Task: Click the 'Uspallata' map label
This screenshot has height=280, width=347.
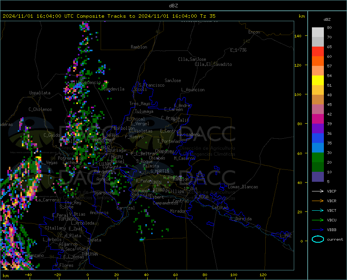Action: (x=40, y=93)
